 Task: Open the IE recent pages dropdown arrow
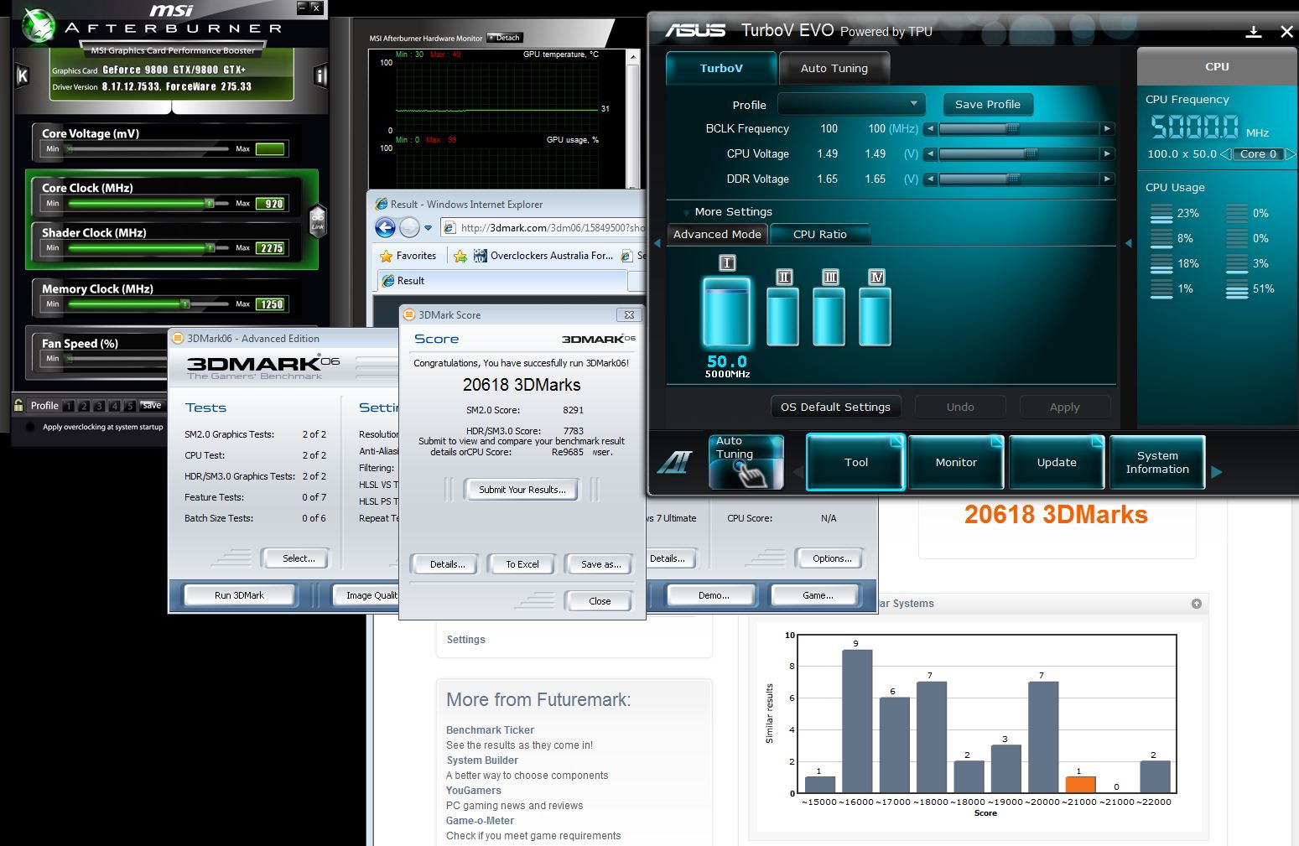coord(428,228)
